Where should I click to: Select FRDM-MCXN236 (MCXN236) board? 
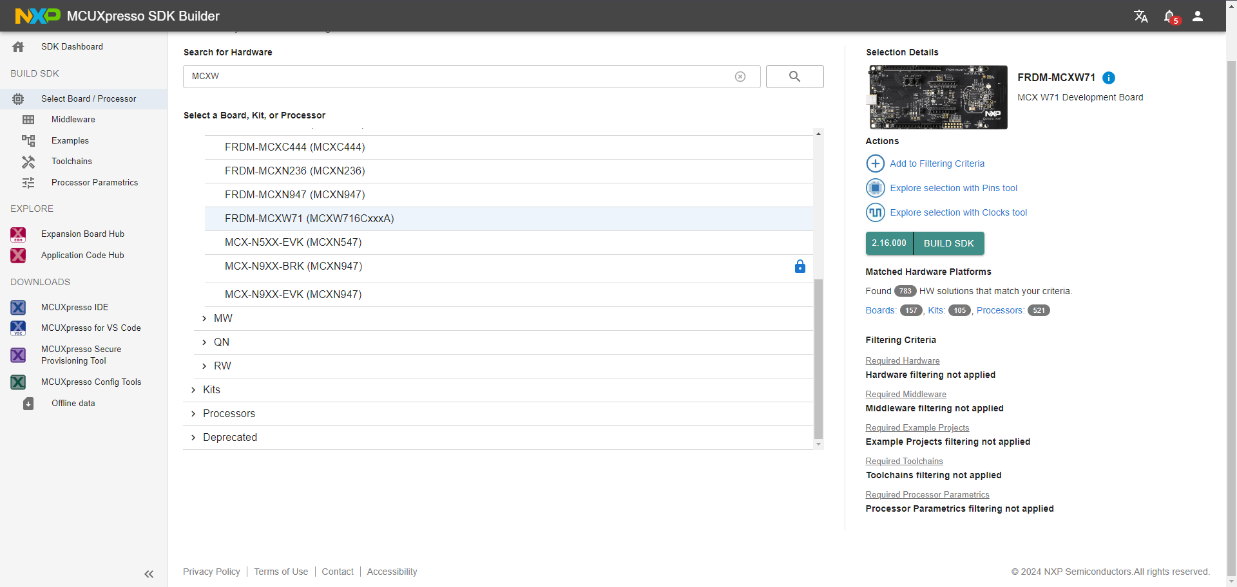pyautogui.click(x=509, y=171)
